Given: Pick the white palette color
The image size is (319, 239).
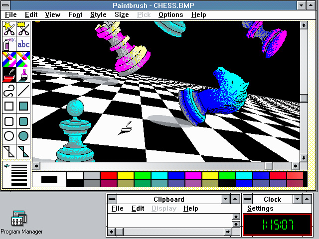Looking at the screenshot, I should point(75,176).
